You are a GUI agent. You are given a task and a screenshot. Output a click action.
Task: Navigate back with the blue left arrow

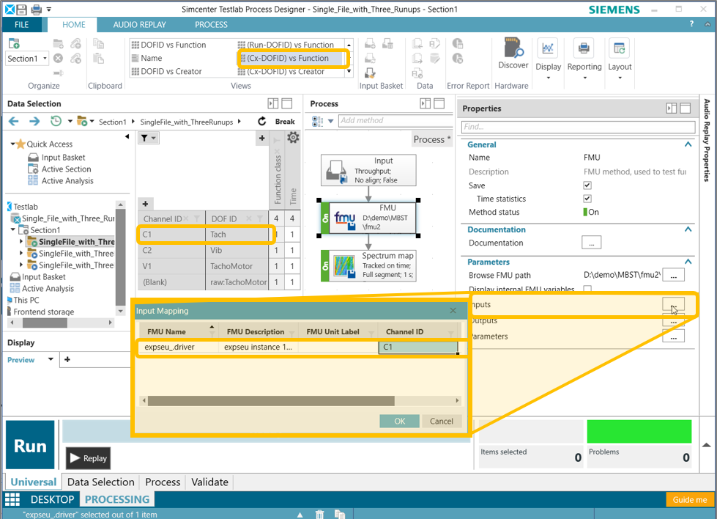[x=14, y=122]
